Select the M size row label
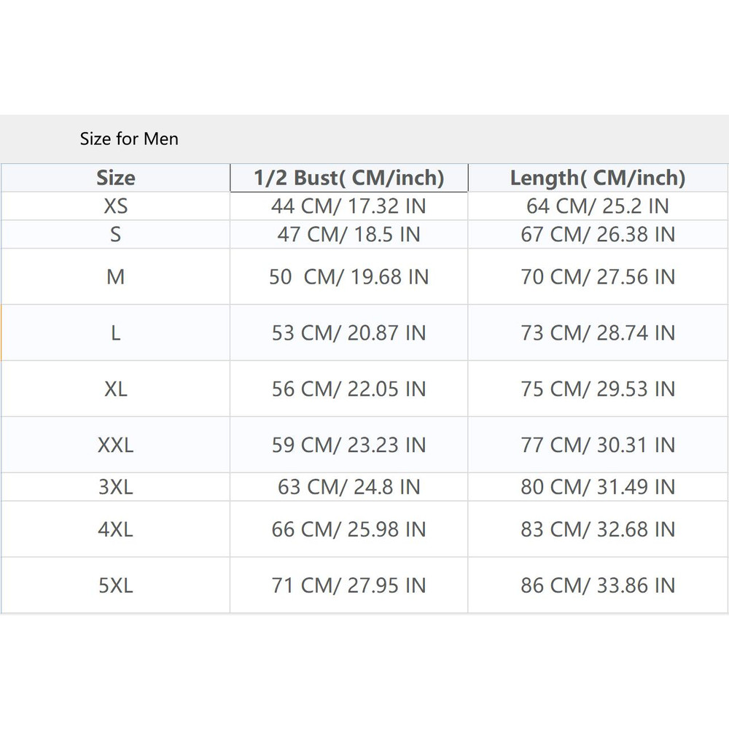 point(116,277)
